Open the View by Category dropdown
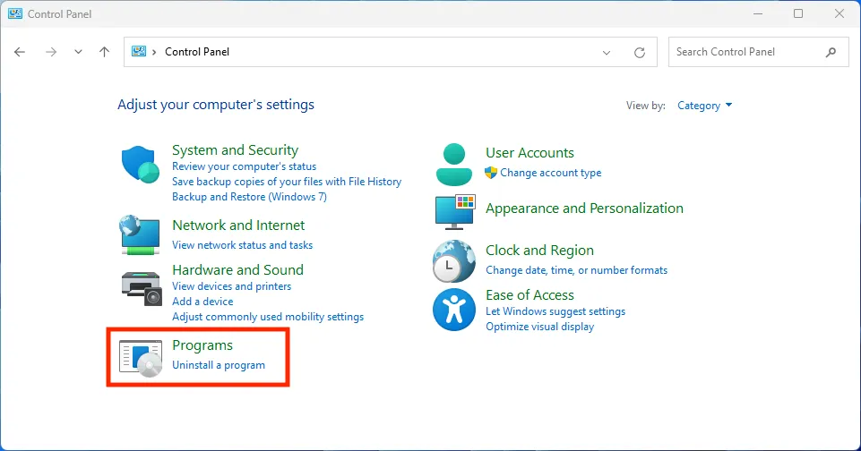The height and width of the screenshot is (451, 861). point(704,106)
